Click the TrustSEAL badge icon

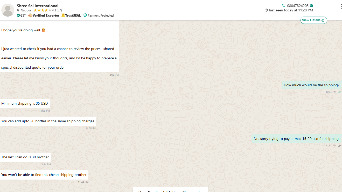(63, 16)
